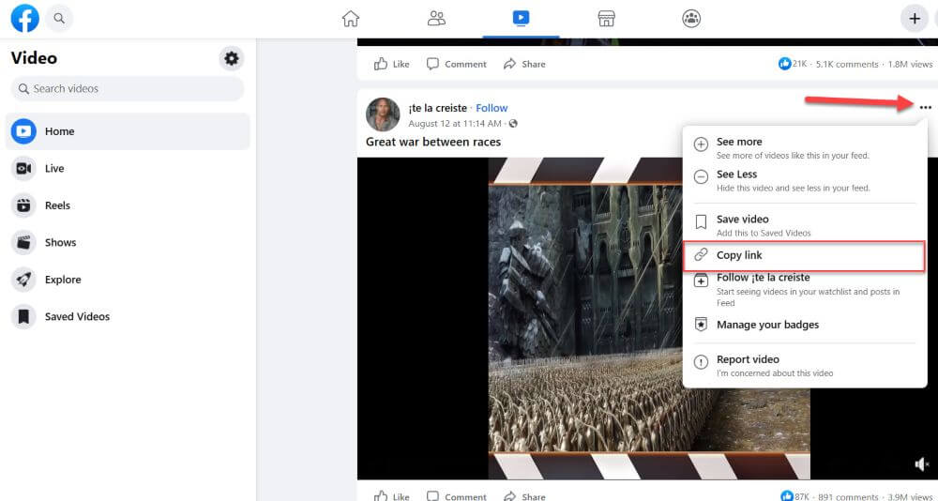938x501 pixels.
Task: Play the Great war between races video
Action: [648, 318]
